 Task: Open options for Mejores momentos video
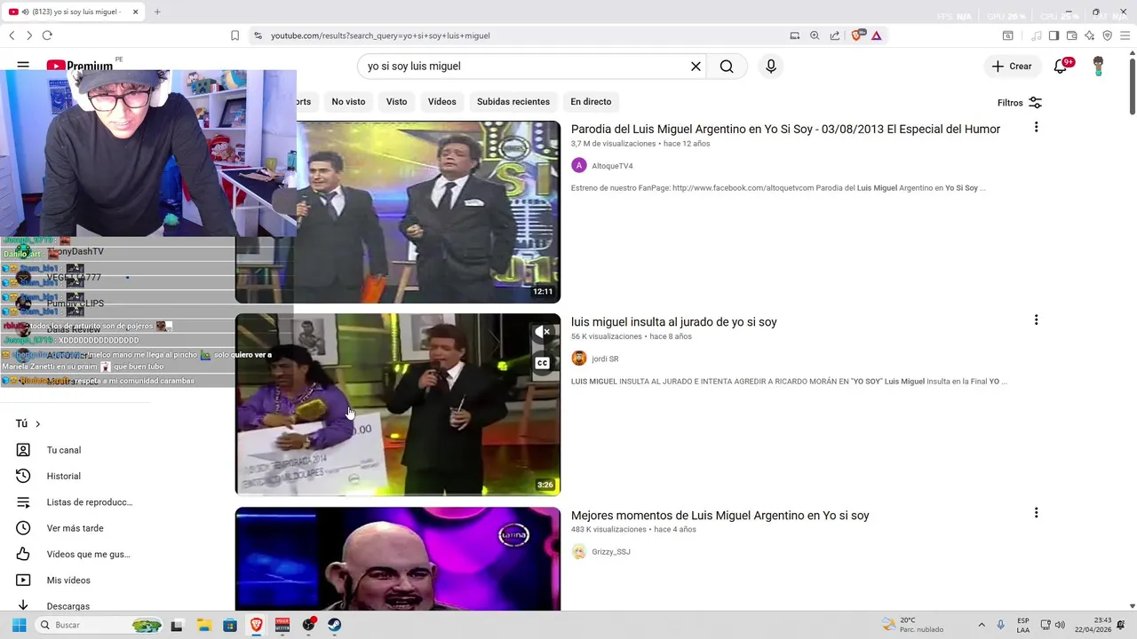click(x=1036, y=513)
